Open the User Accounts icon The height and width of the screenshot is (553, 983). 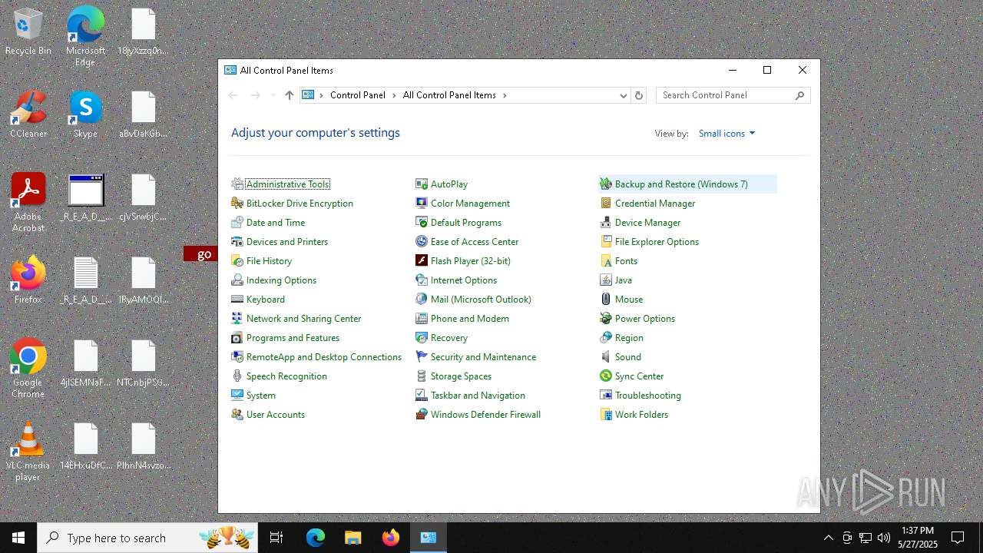237,415
